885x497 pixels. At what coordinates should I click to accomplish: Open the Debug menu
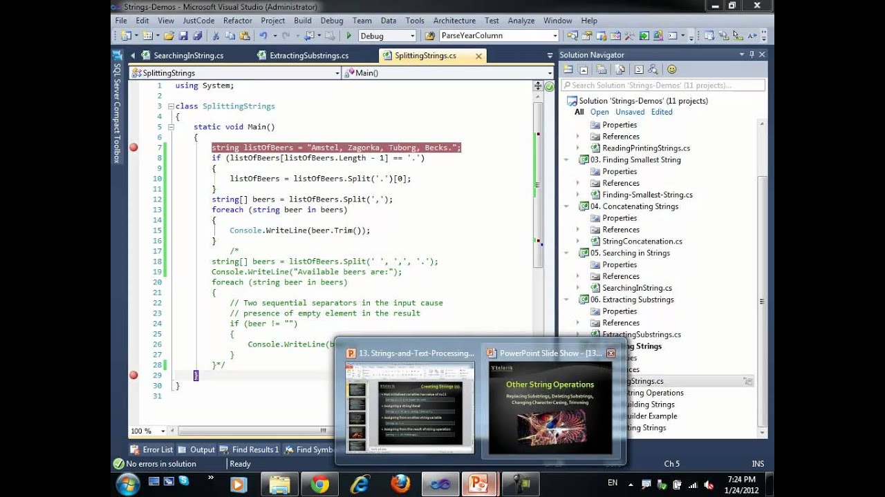(331, 21)
